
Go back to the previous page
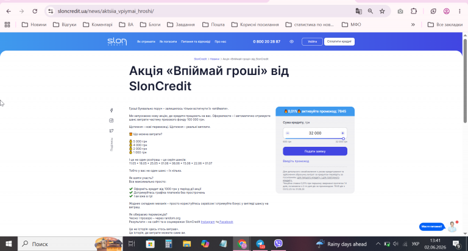[x=9, y=11]
